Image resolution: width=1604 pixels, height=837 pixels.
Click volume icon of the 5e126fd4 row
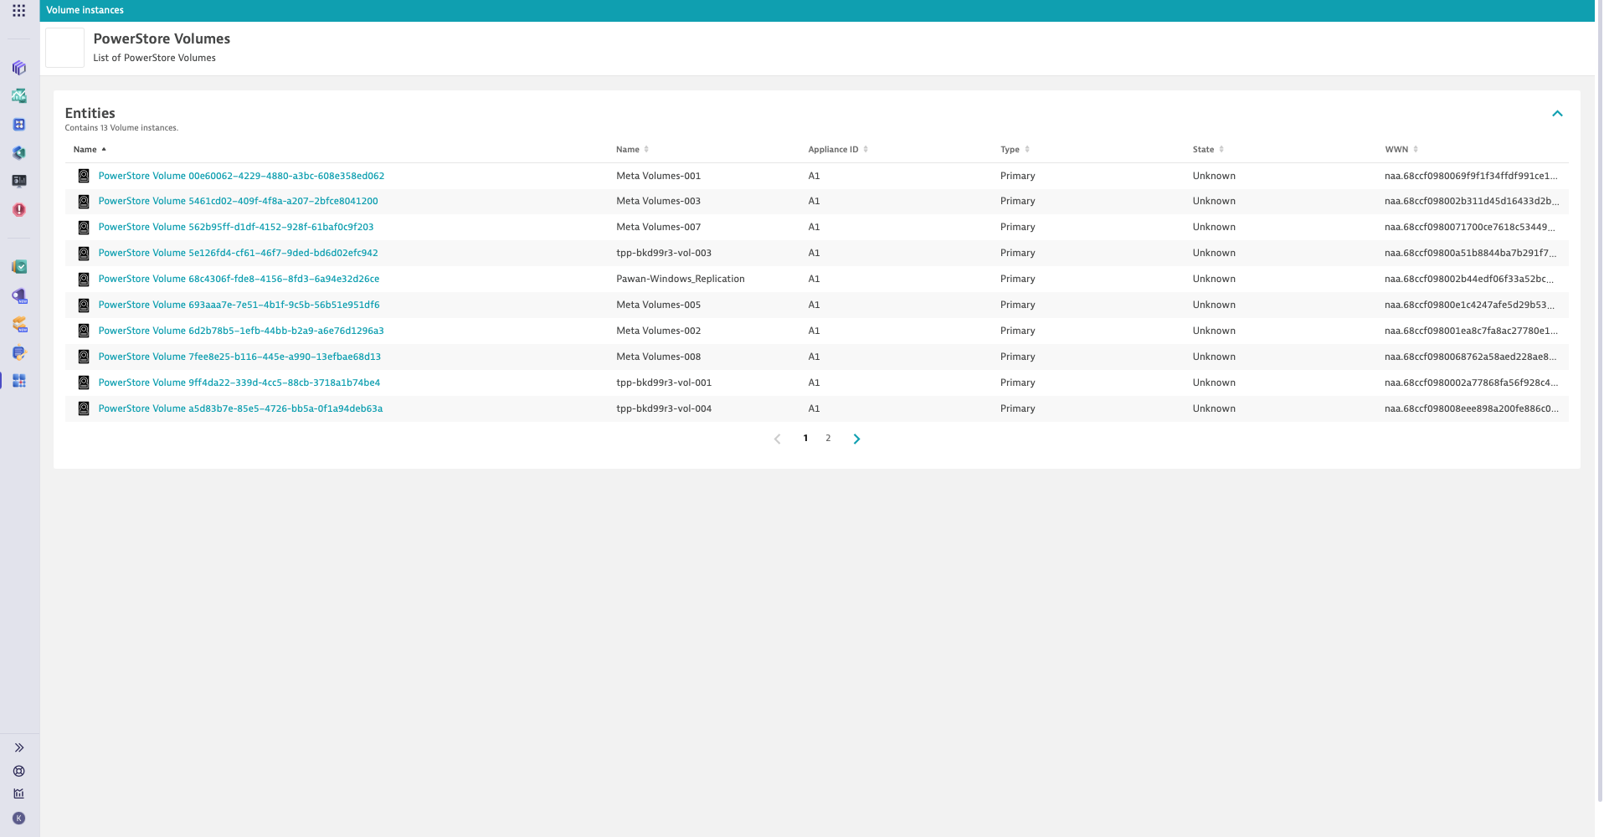[x=84, y=254]
